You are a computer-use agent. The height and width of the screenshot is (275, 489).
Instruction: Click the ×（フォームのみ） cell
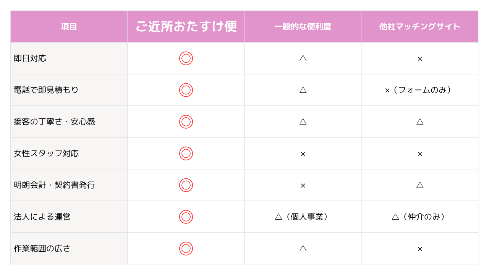(420, 90)
